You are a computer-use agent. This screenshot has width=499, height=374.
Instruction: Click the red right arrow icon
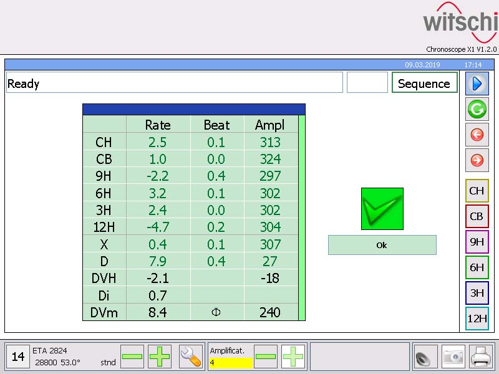[477, 160]
